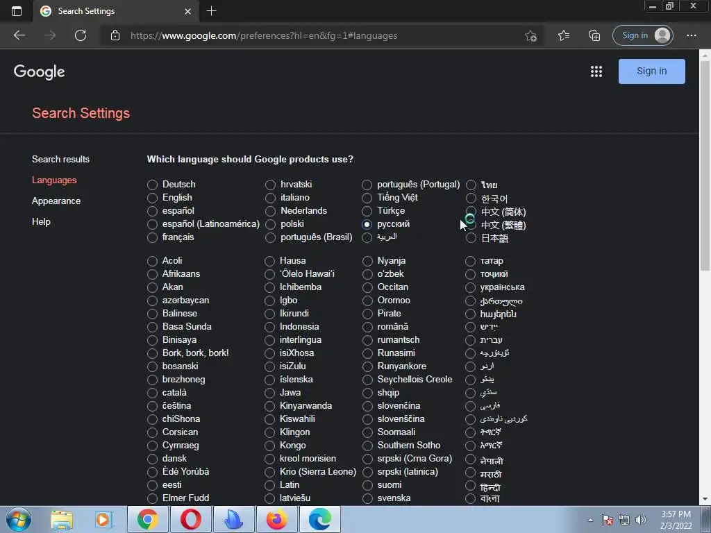Launch media player from the taskbar
The width and height of the screenshot is (711, 533).
[103, 519]
